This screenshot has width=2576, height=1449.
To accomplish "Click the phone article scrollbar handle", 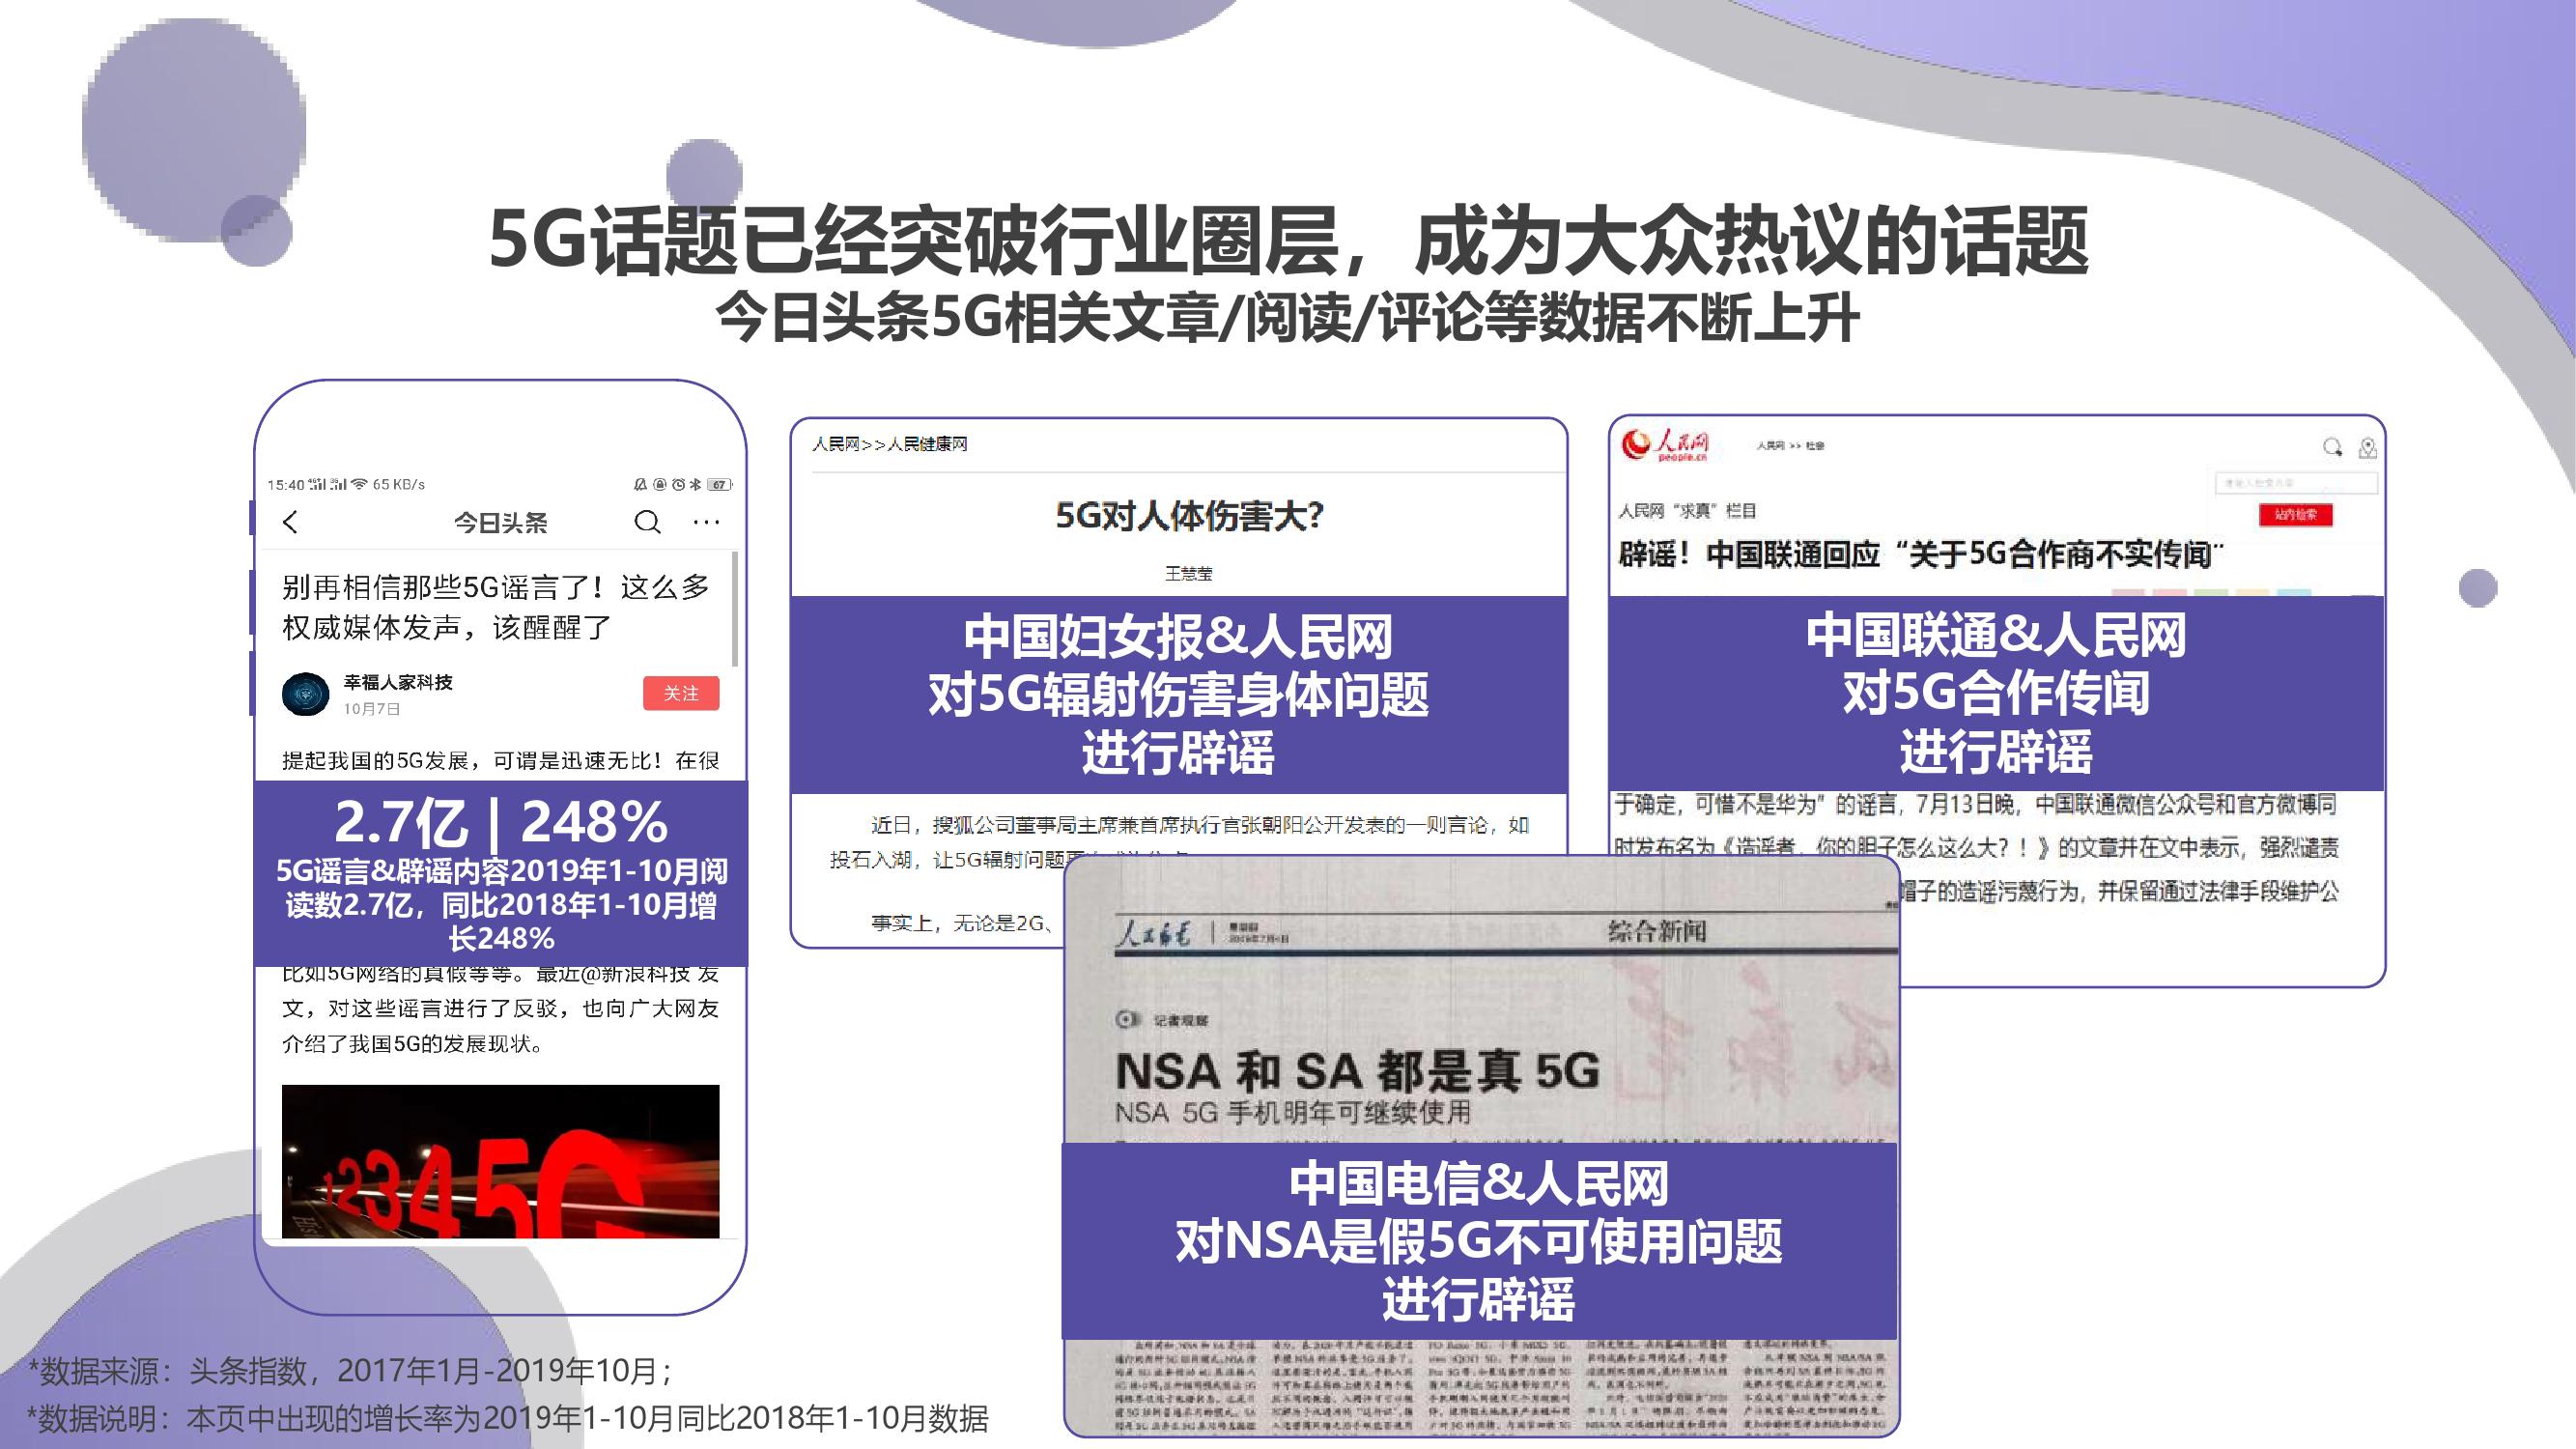I will pos(735,608).
